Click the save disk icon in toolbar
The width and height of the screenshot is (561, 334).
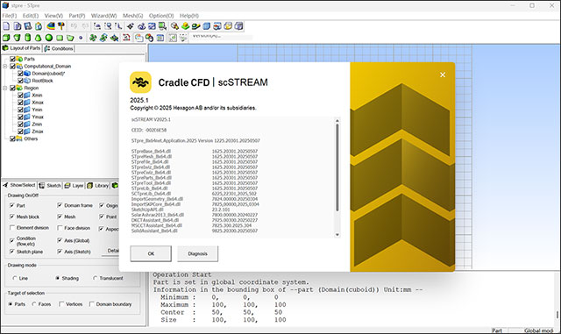(x=27, y=26)
